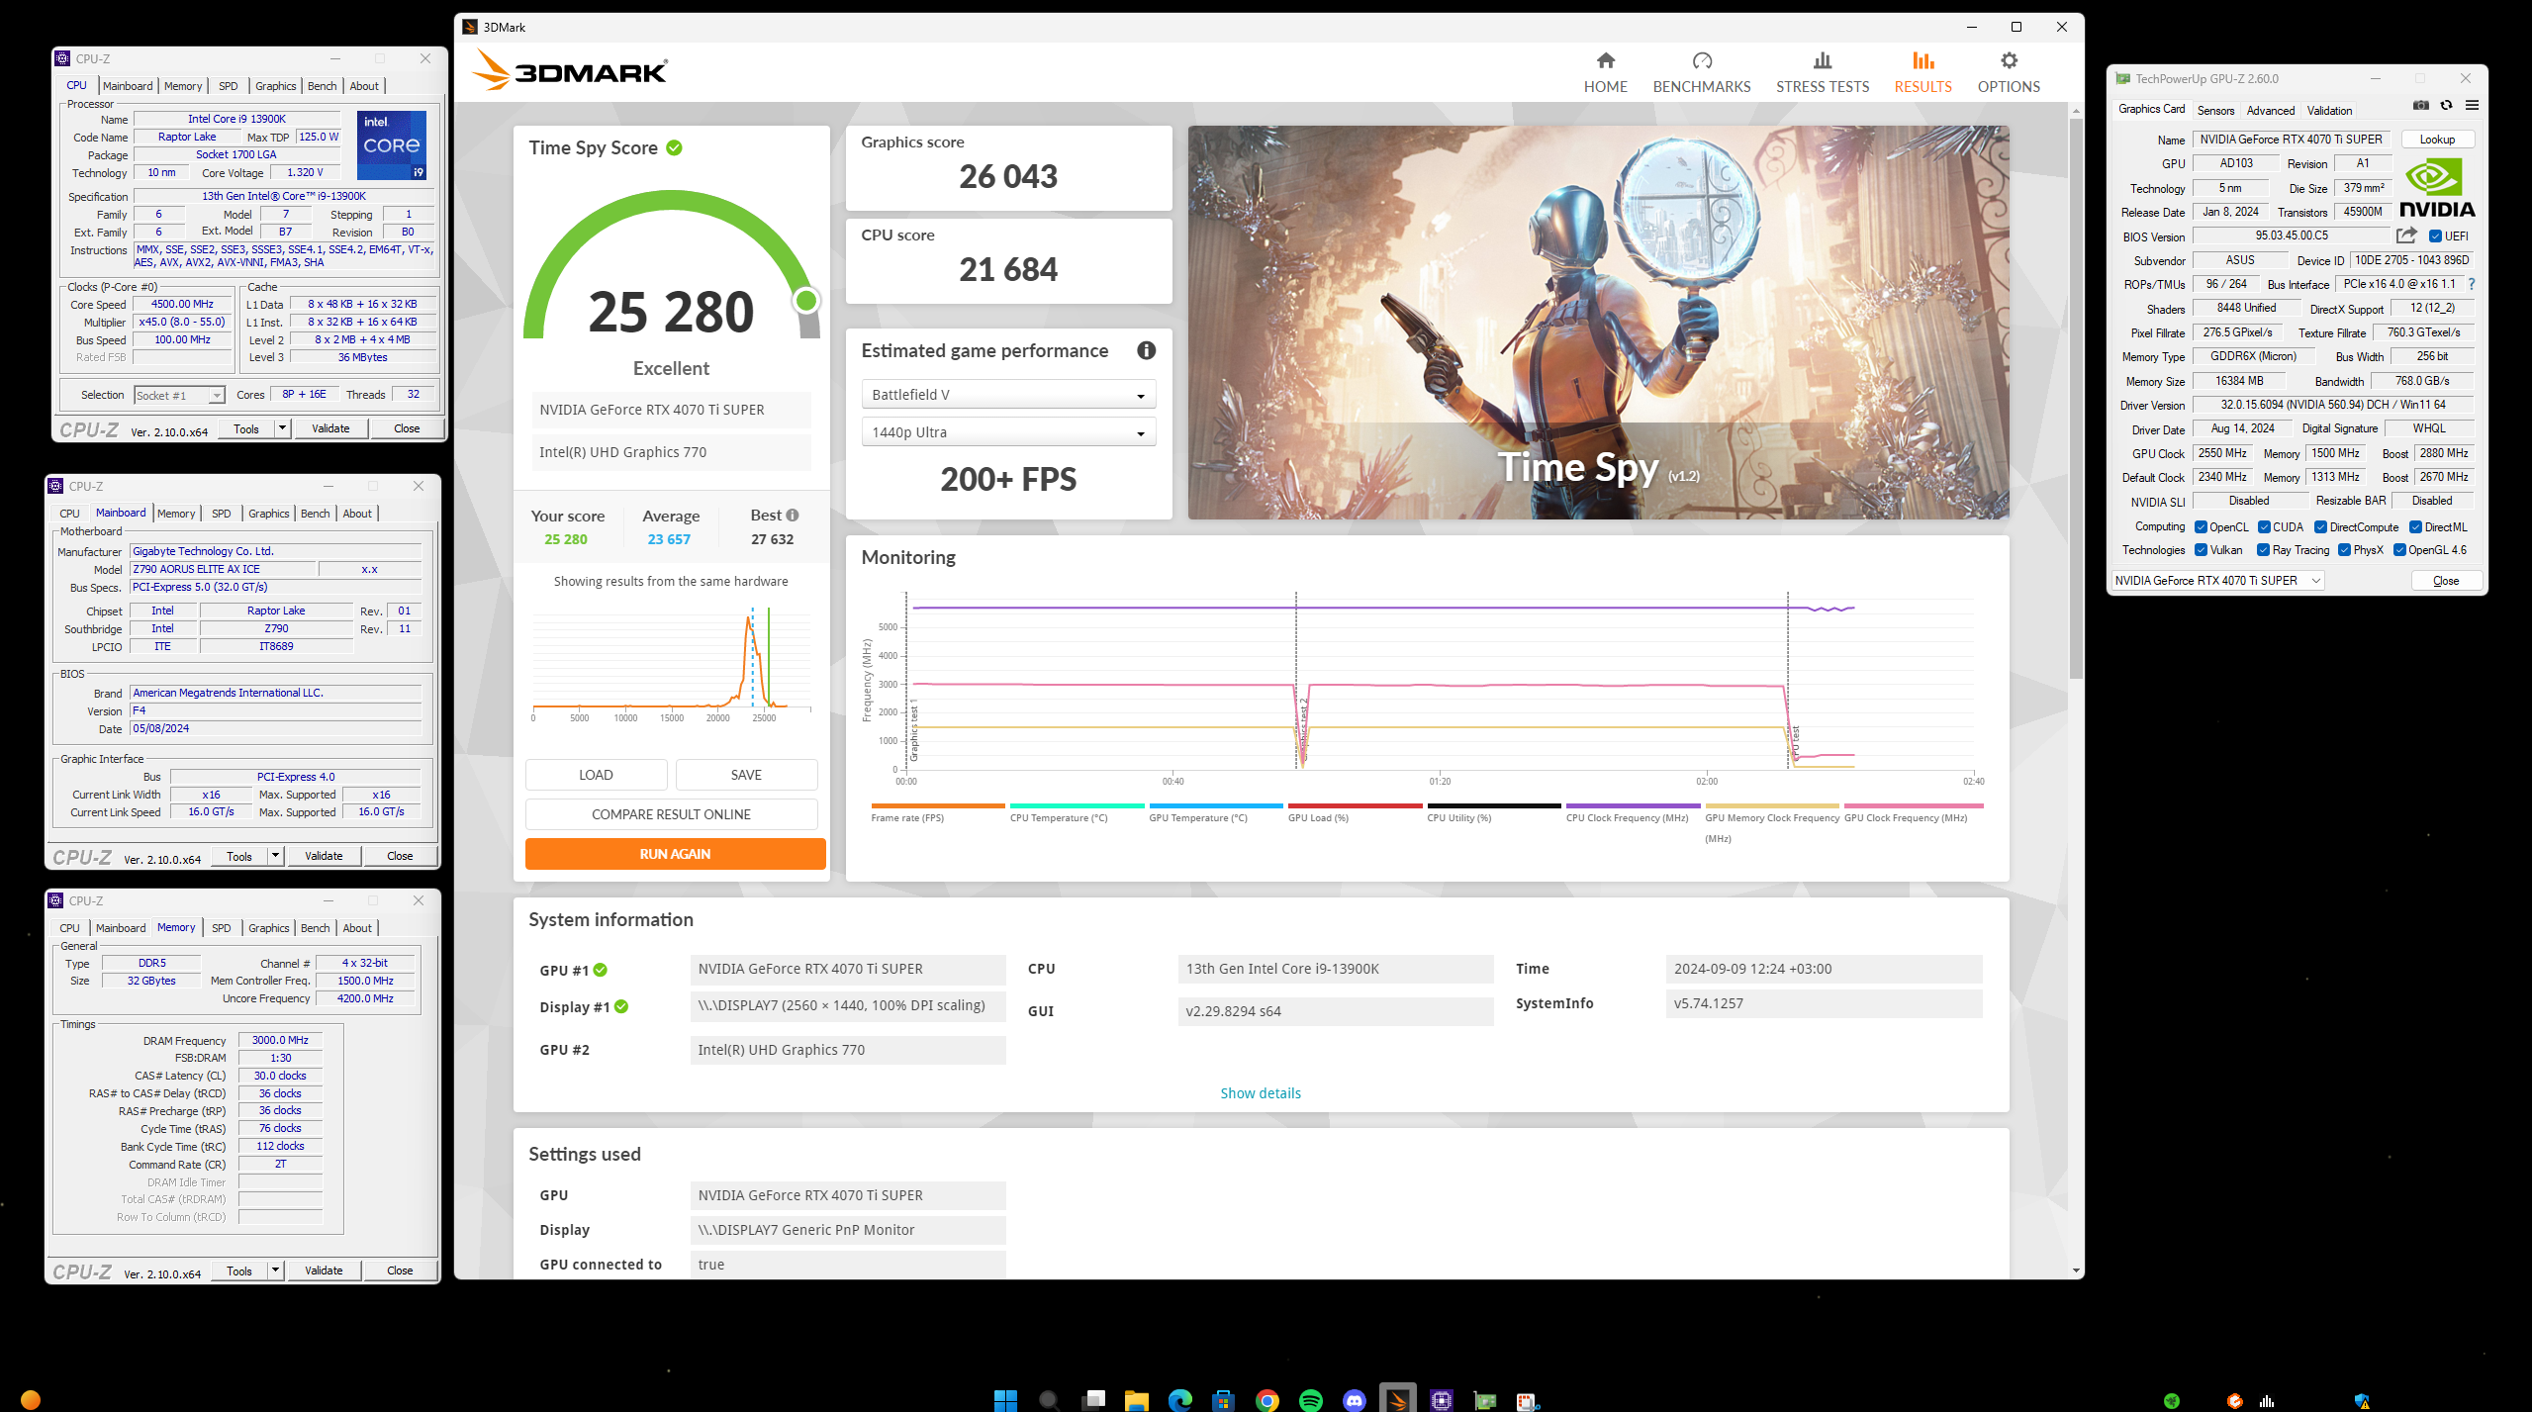Open Spotify from the taskbar
2532x1412 pixels.
pyautogui.click(x=1310, y=1399)
